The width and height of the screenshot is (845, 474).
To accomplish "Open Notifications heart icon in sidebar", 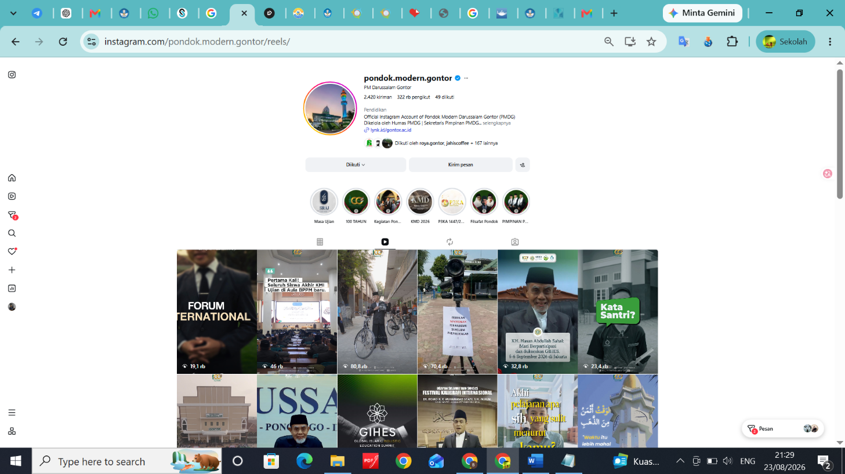I will pyautogui.click(x=12, y=251).
